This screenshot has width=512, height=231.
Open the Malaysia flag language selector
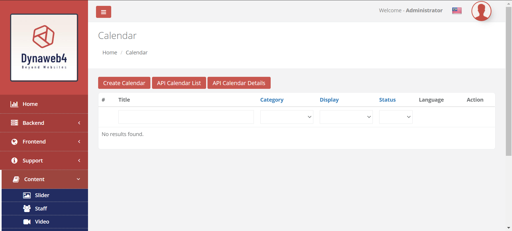(x=457, y=11)
